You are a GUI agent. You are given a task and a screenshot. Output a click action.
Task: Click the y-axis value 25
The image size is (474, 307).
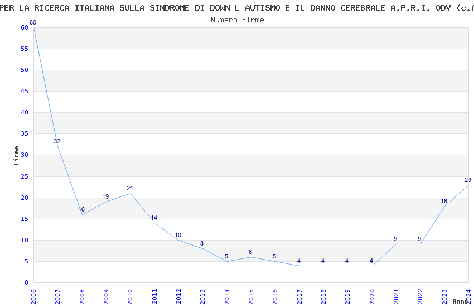[25, 176]
